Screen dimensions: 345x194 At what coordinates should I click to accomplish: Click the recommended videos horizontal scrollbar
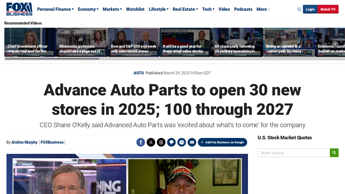click(52, 59)
